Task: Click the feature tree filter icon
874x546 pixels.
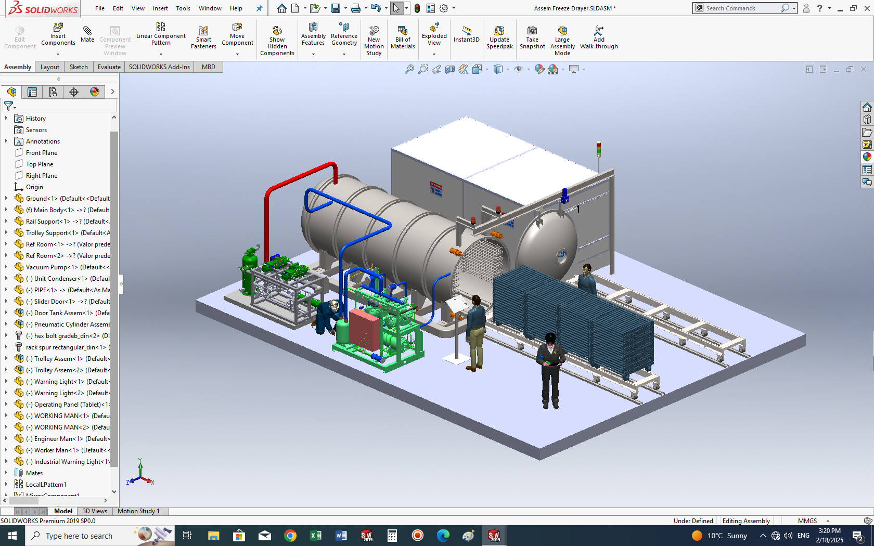Action: [x=9, y=106]
